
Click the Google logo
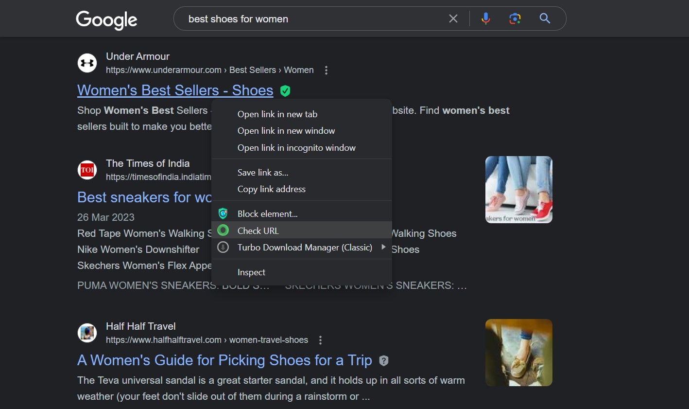106,19
